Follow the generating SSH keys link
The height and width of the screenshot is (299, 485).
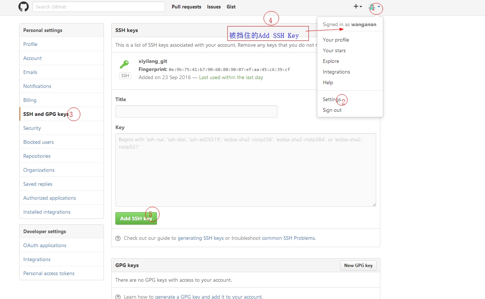[x=200, y=238]
